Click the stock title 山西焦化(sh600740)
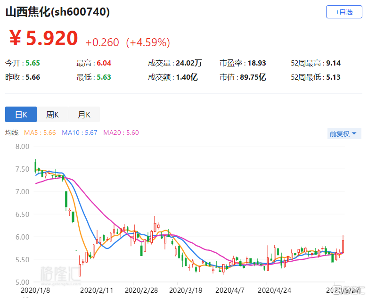The width and height of the screenshot is (368, 298). point(57,12)
